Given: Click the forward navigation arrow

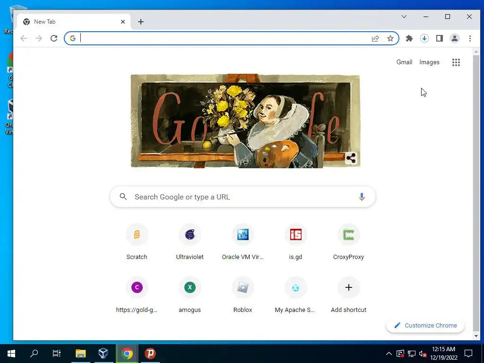Looking at the screenshot, I should [39, 38].
